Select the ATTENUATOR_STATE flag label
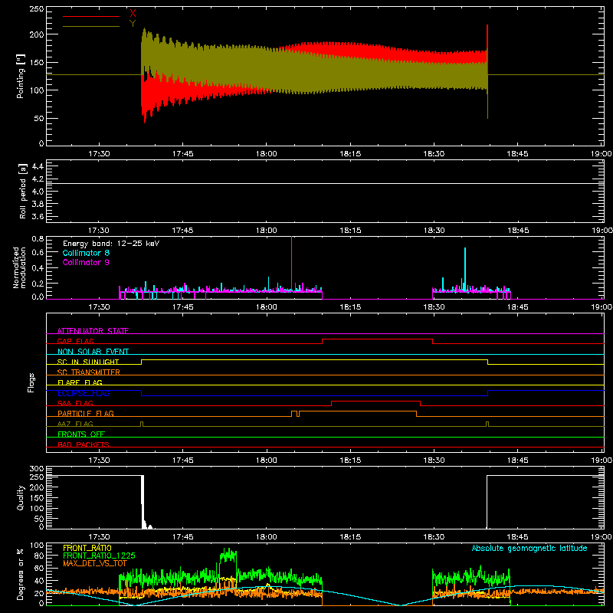Viewport: 613px width, 613px height. click(x=93, y=331)
